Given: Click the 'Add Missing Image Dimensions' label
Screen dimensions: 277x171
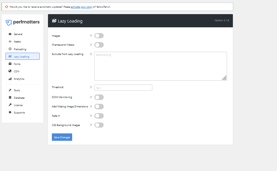Looking at the screenshot, I should [x=70, y=106].
